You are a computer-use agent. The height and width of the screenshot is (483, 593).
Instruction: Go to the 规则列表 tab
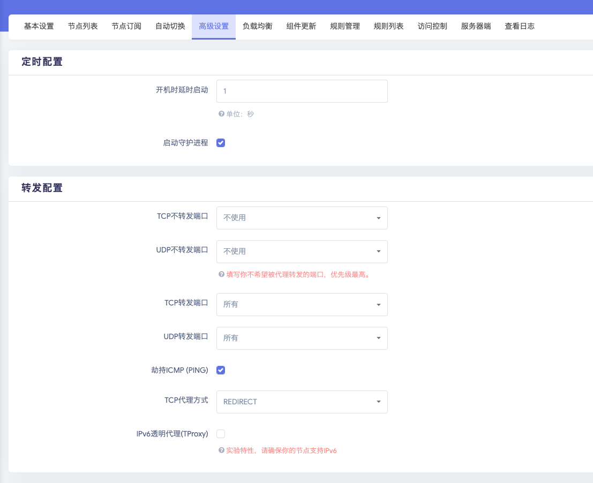tap(388, 26)
